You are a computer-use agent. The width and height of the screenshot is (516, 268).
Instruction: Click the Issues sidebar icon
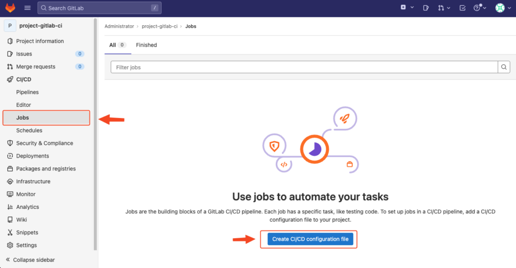10,54
